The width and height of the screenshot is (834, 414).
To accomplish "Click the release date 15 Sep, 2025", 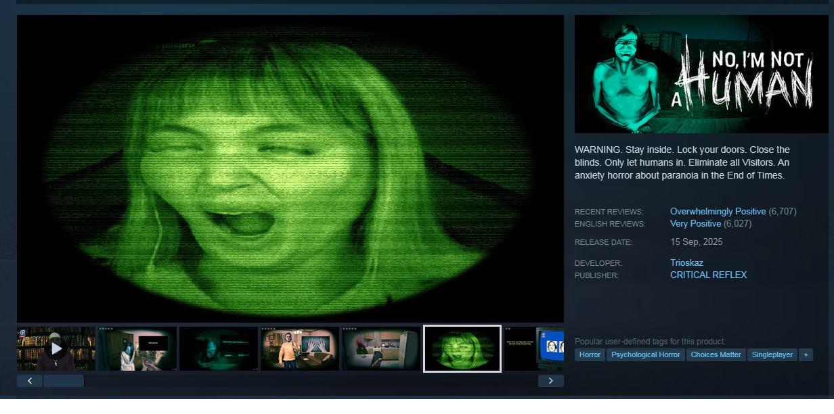I will (x=697, y=241).
